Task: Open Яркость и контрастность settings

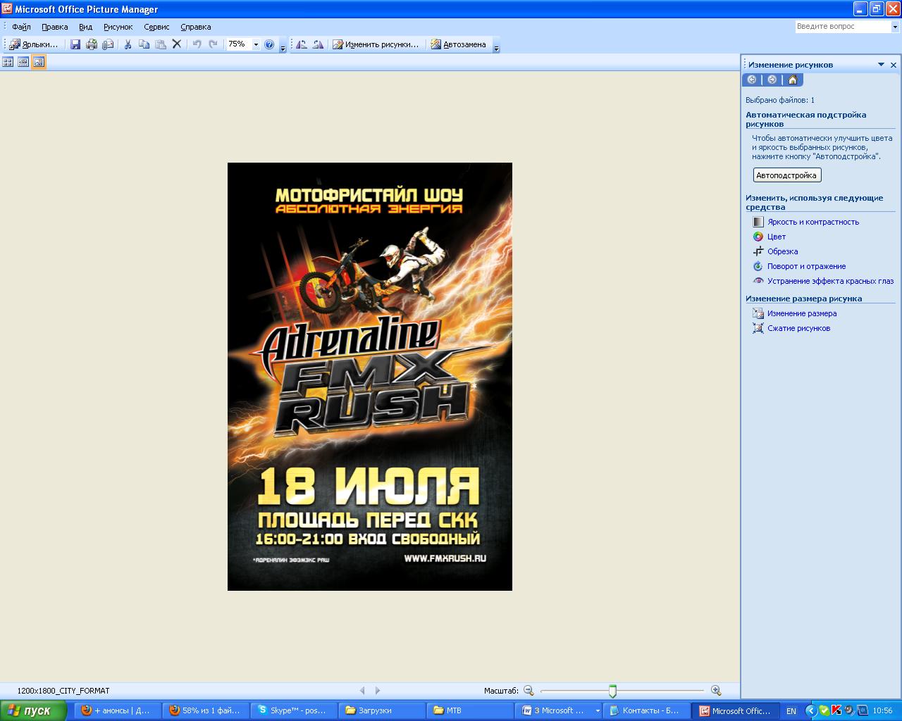Action: (x=813, y=222)
